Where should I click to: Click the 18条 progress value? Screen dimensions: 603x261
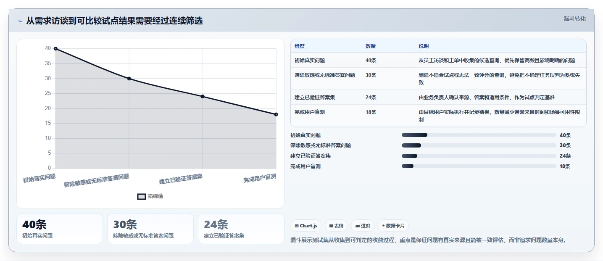pos(565,166)
